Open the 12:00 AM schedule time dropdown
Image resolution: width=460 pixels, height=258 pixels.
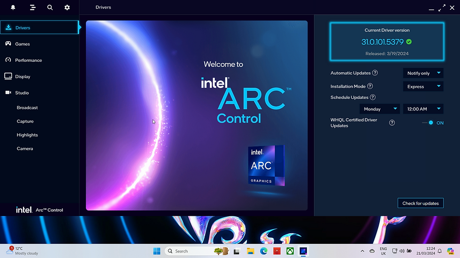pyautogui.click(x=423, y=109)
